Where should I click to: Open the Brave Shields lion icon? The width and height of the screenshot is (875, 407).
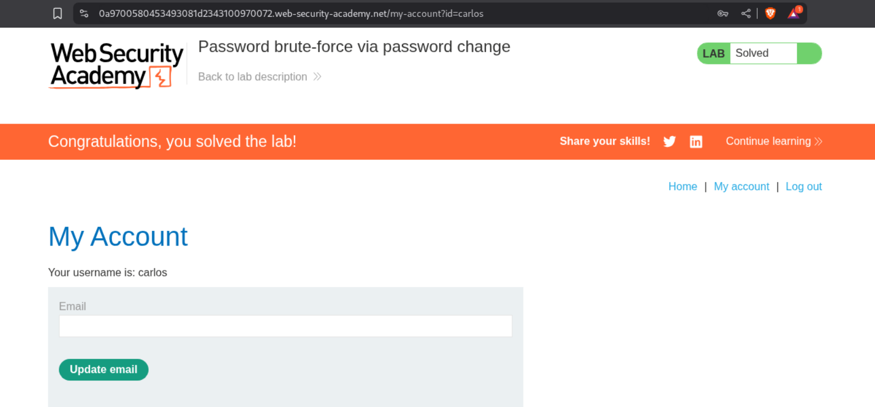pos(770,14)
